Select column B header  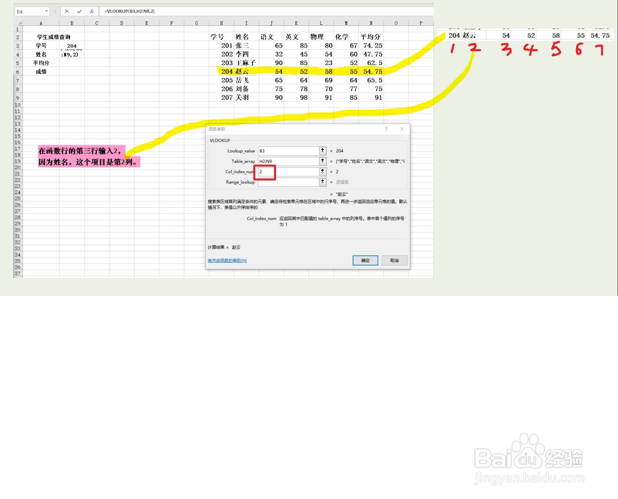(x=72, y=23)
